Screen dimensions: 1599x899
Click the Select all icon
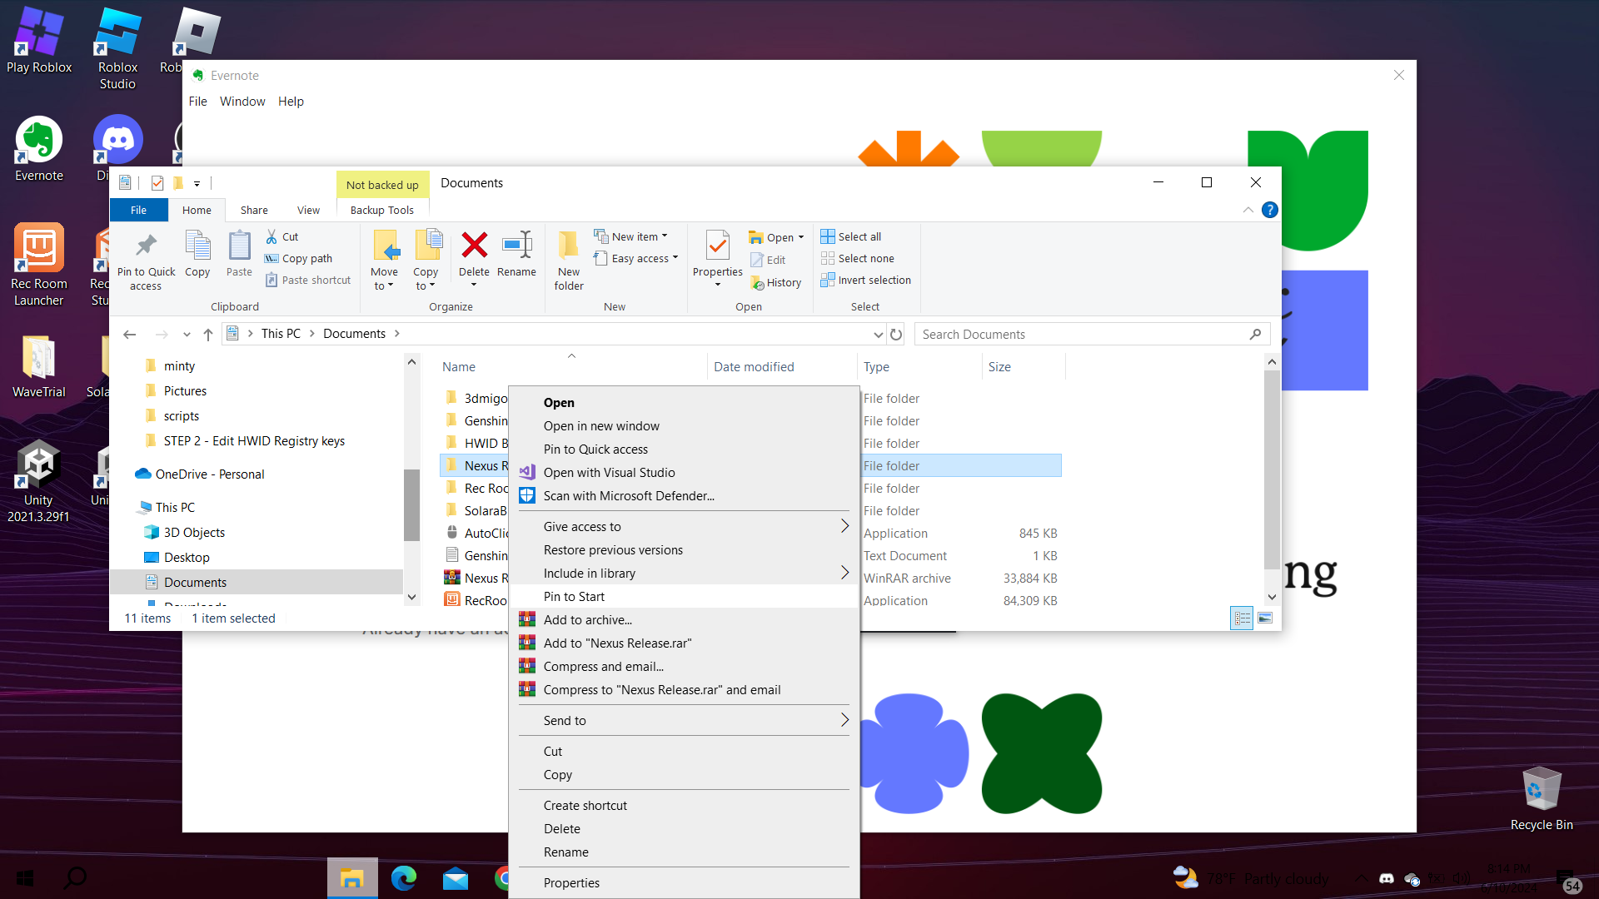tap(828, 236)
